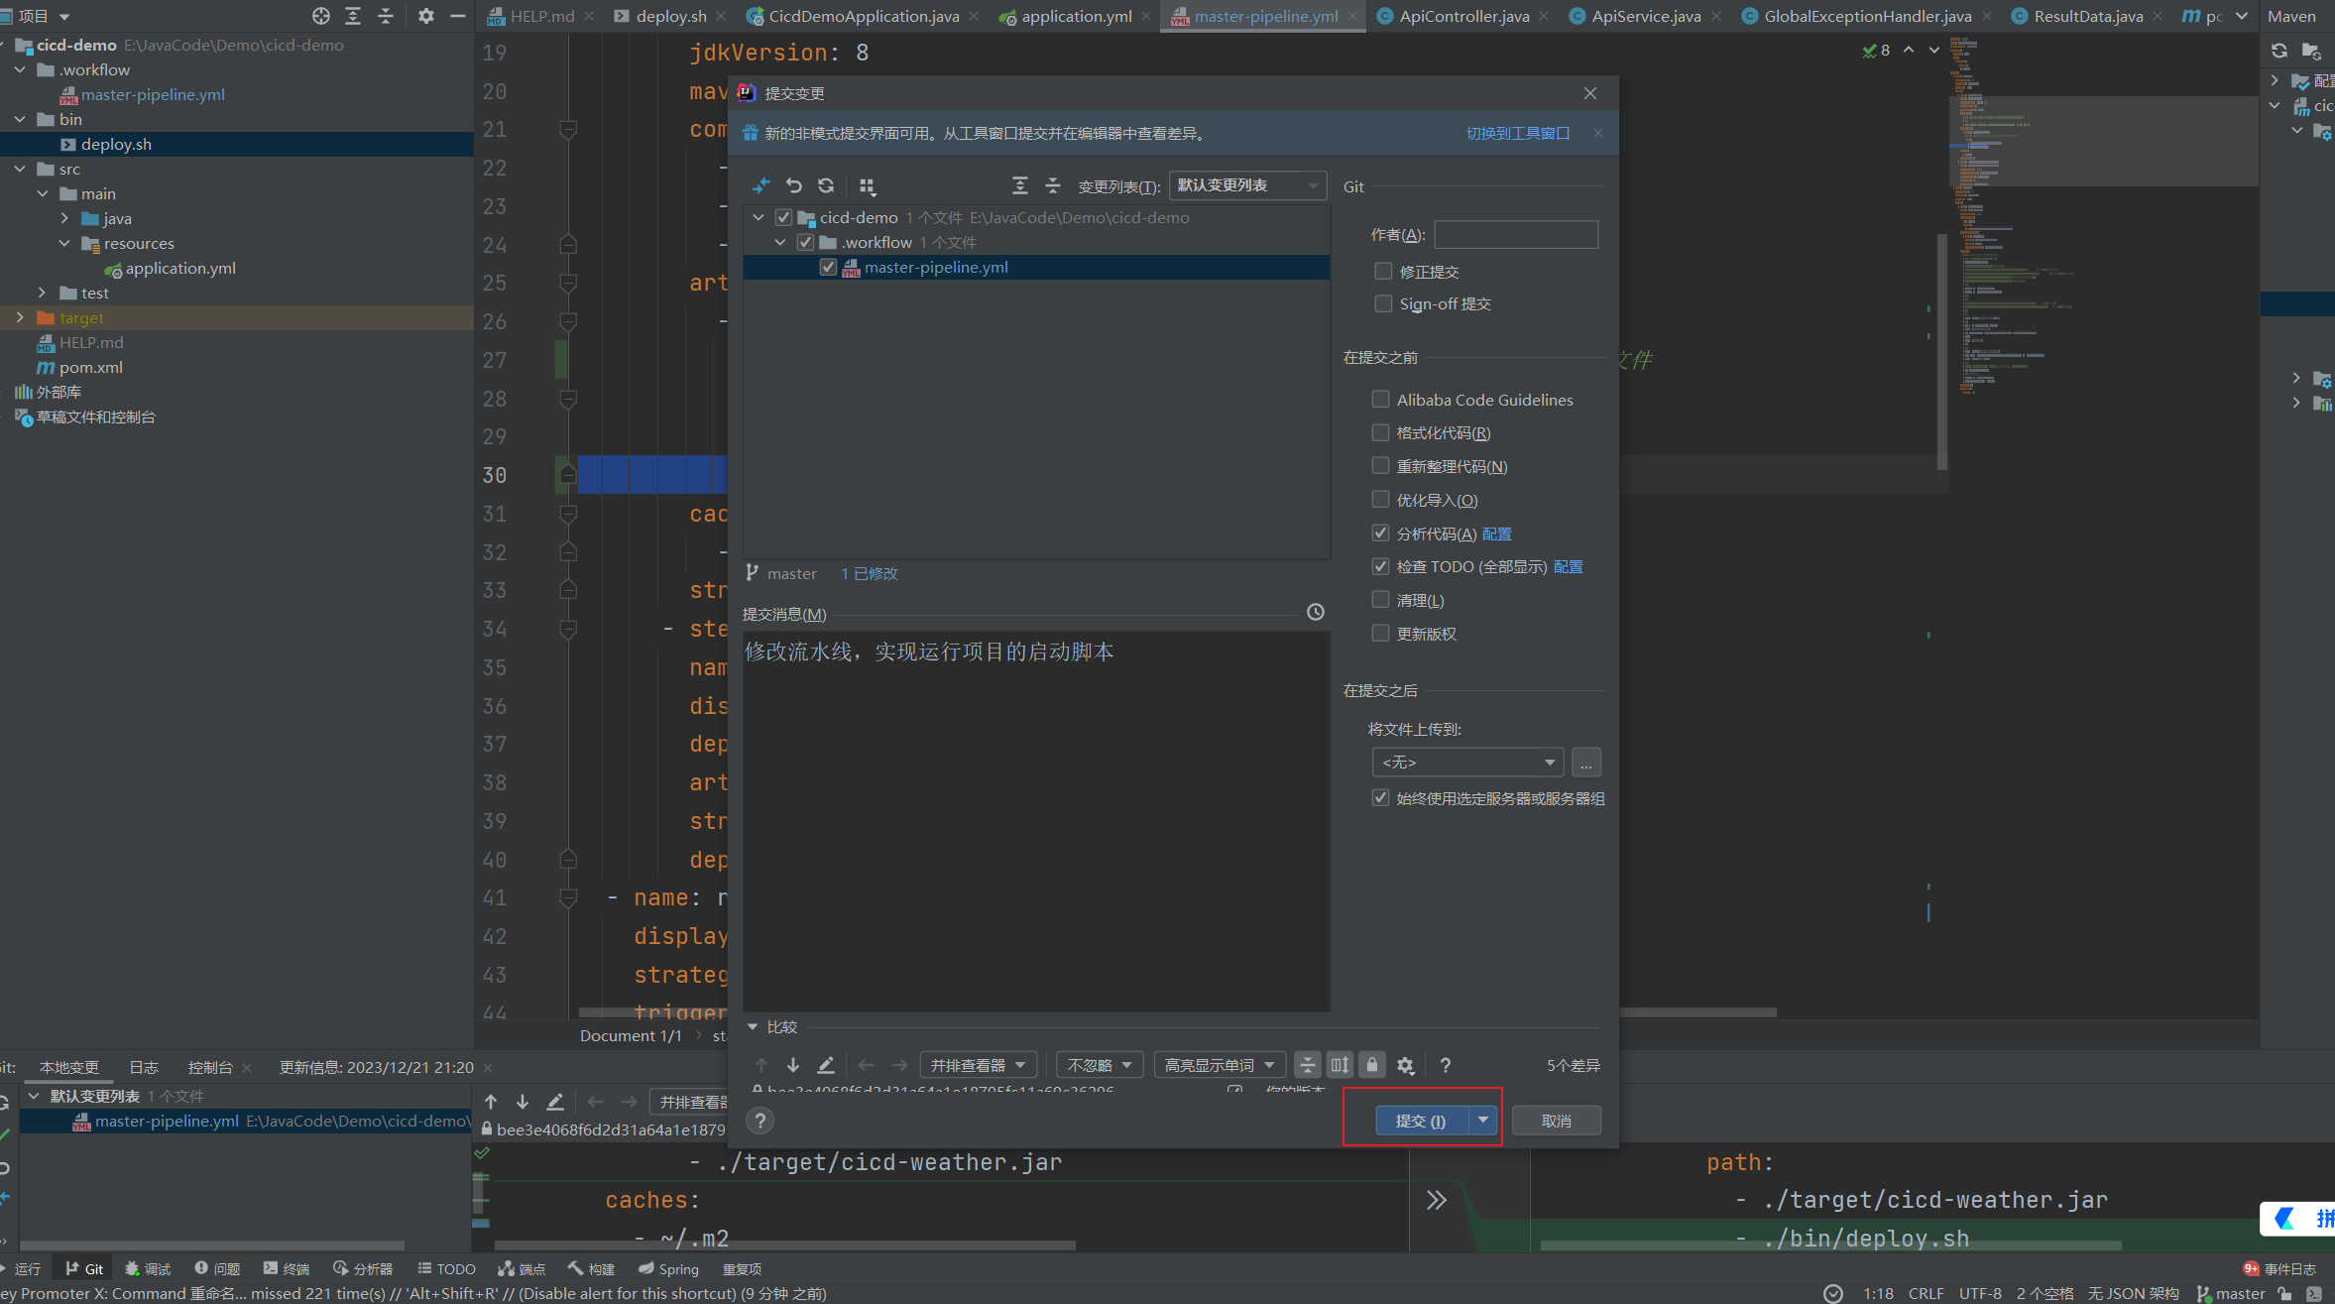Toggle 优化导入 checkbox
The width and height of the screenshot is (2335, 1304).
coord(1380,499)
